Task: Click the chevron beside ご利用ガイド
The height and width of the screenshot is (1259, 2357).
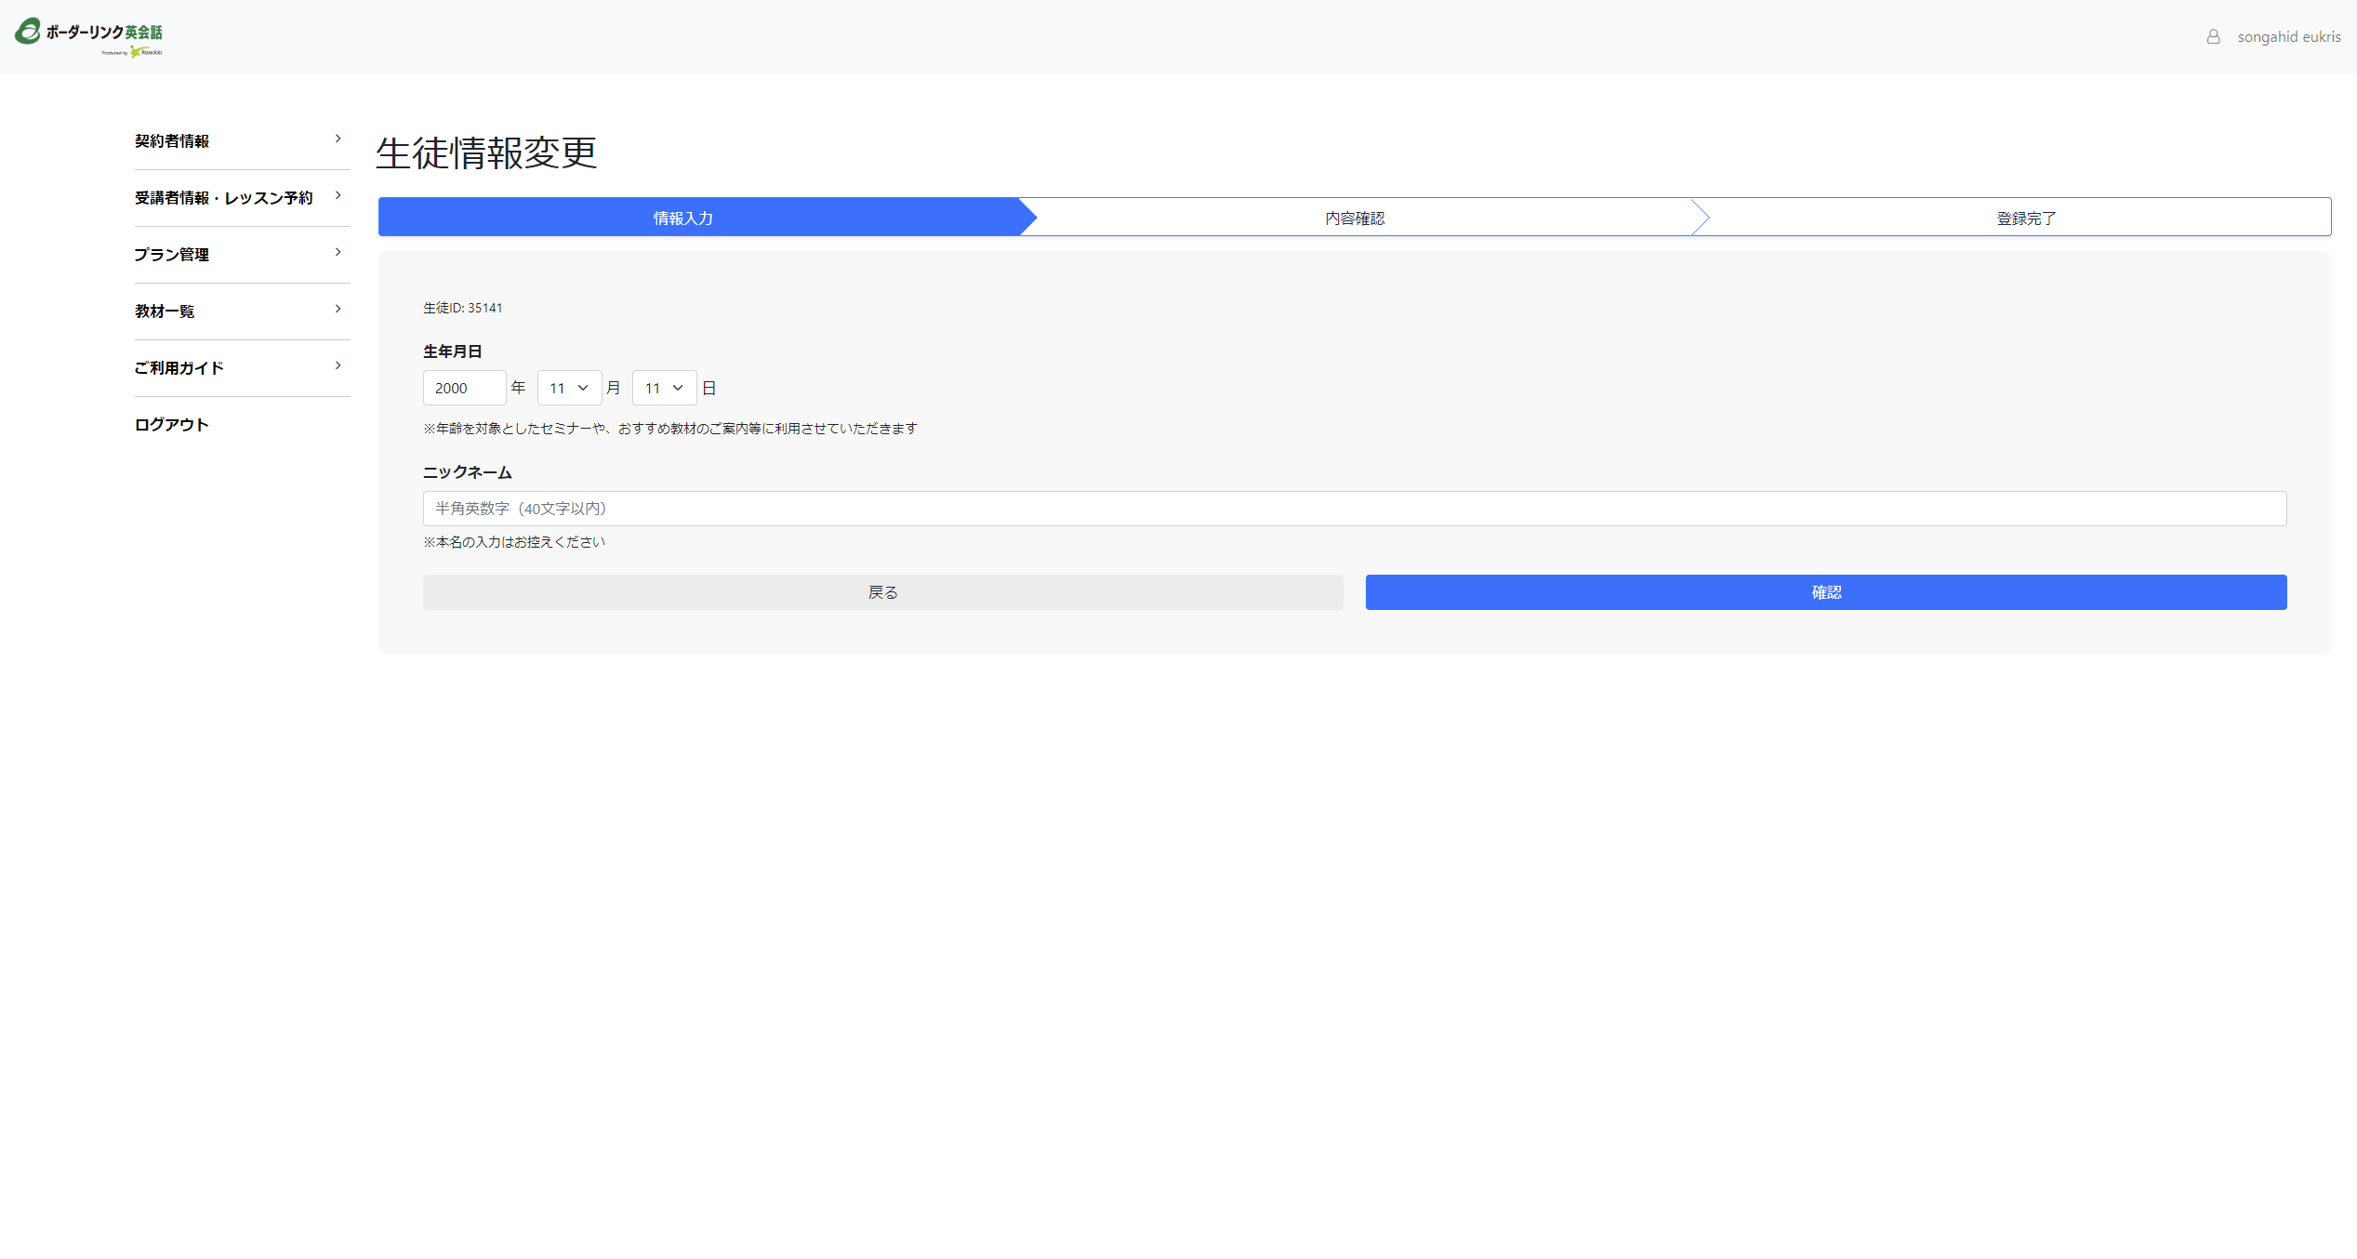Action: tap(338, 365)
